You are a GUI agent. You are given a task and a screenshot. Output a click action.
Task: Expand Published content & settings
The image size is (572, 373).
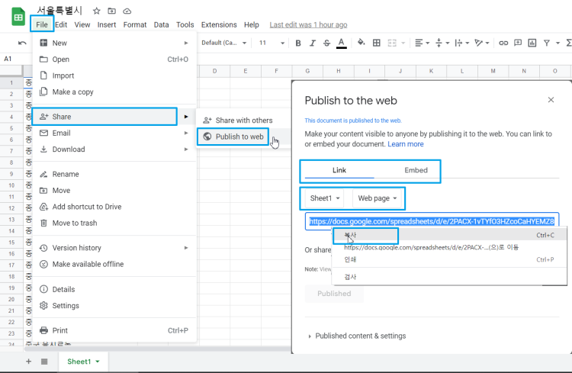[x=357, y=336]
